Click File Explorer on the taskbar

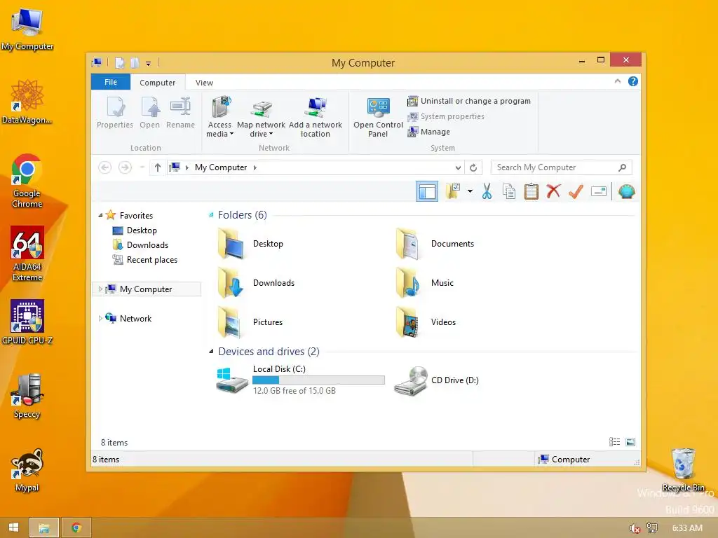(x=44, y=527)
